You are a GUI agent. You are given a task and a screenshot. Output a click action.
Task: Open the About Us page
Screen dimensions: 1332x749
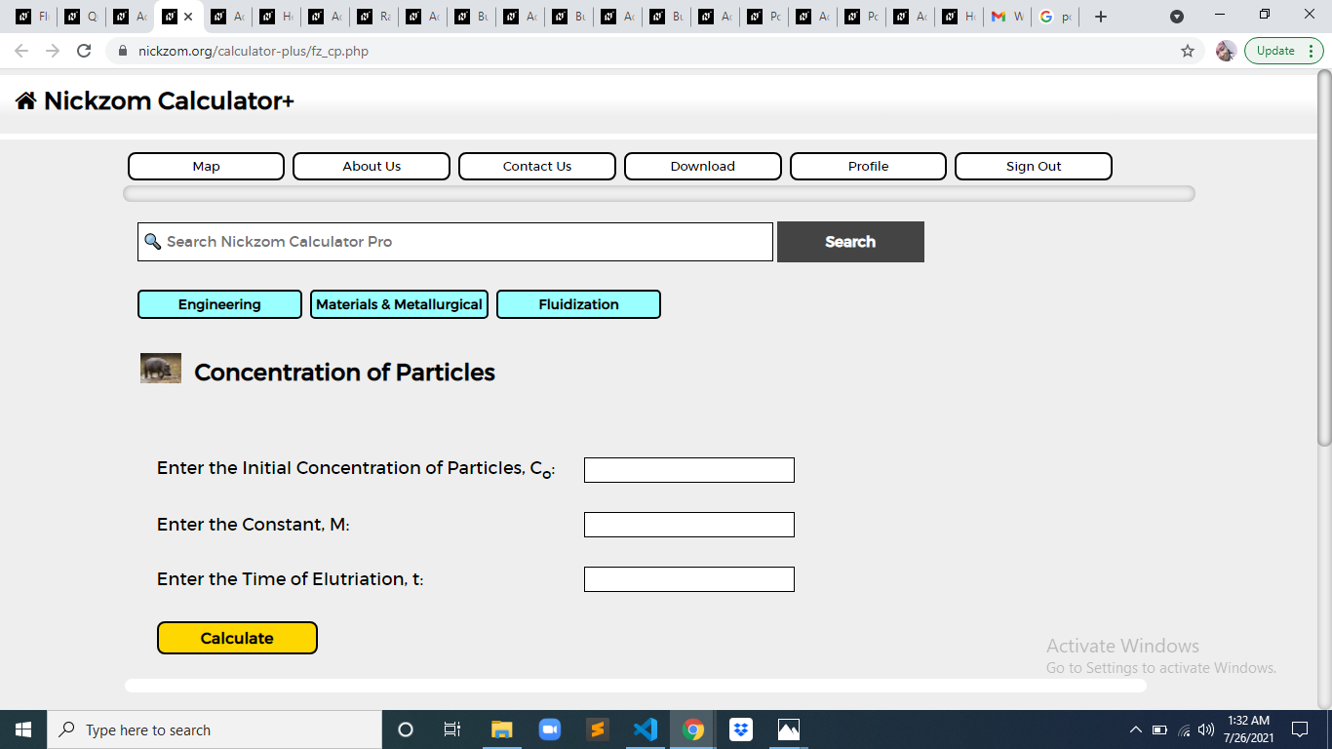tap(372, 166)
